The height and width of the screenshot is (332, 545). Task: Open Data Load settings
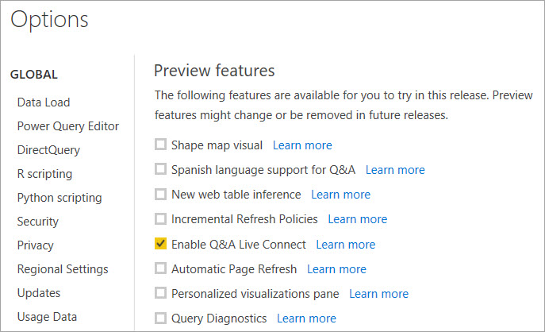tap(44, 102)
